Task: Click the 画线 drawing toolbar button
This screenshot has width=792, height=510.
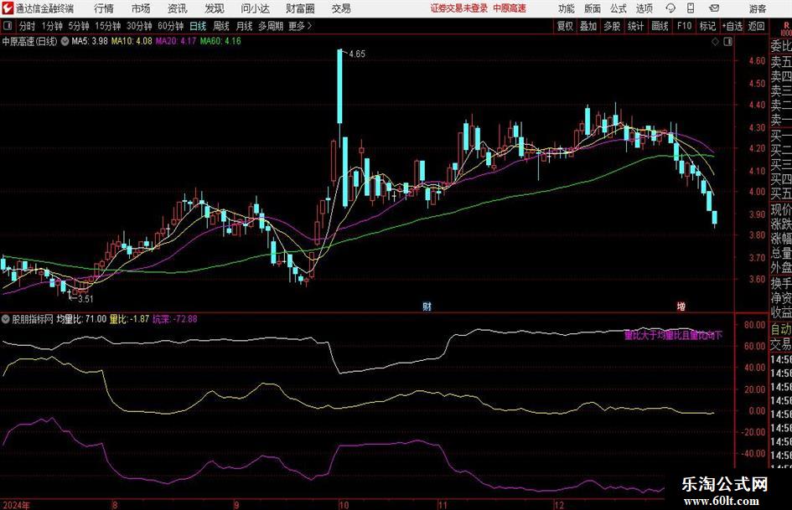Action: pos(660,26)
